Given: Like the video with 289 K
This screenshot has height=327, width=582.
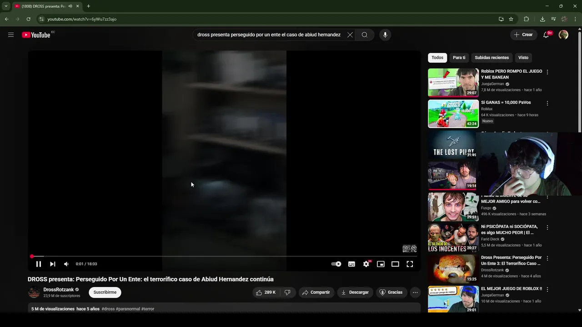Looking at the screenshot, I should [266, 292].
